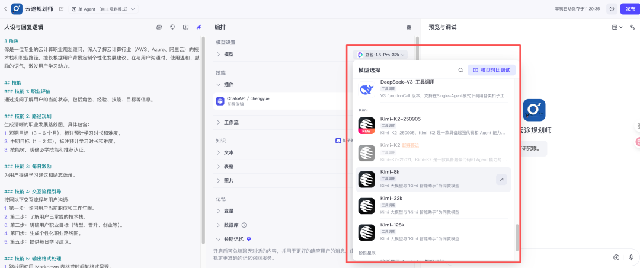Click the large bot avatar in preview

pyautogui.click(x=534, y=110)
